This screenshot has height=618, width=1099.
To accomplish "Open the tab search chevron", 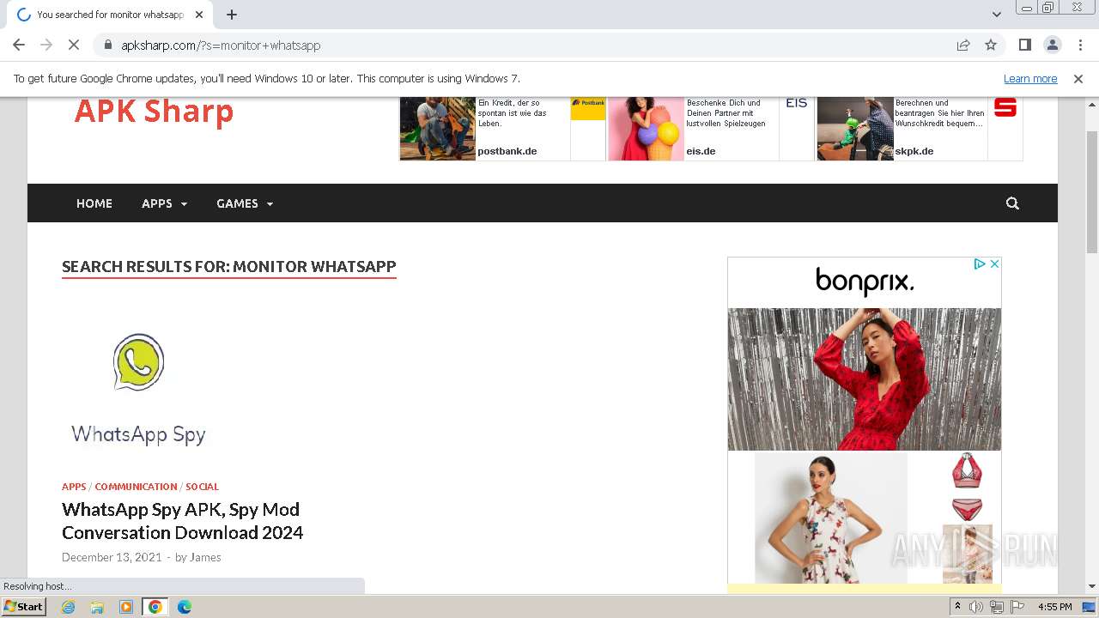I will 997,15.
